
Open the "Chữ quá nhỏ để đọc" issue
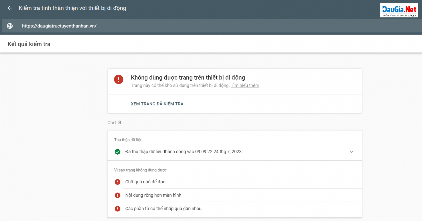tap(235, 182)
